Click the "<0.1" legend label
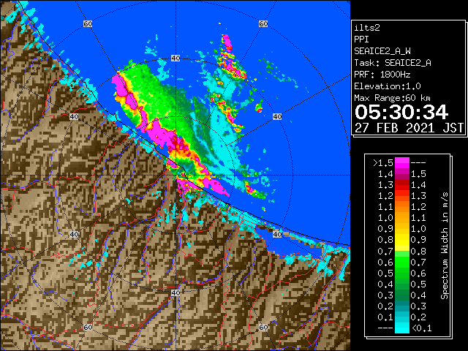 (421, 328)
